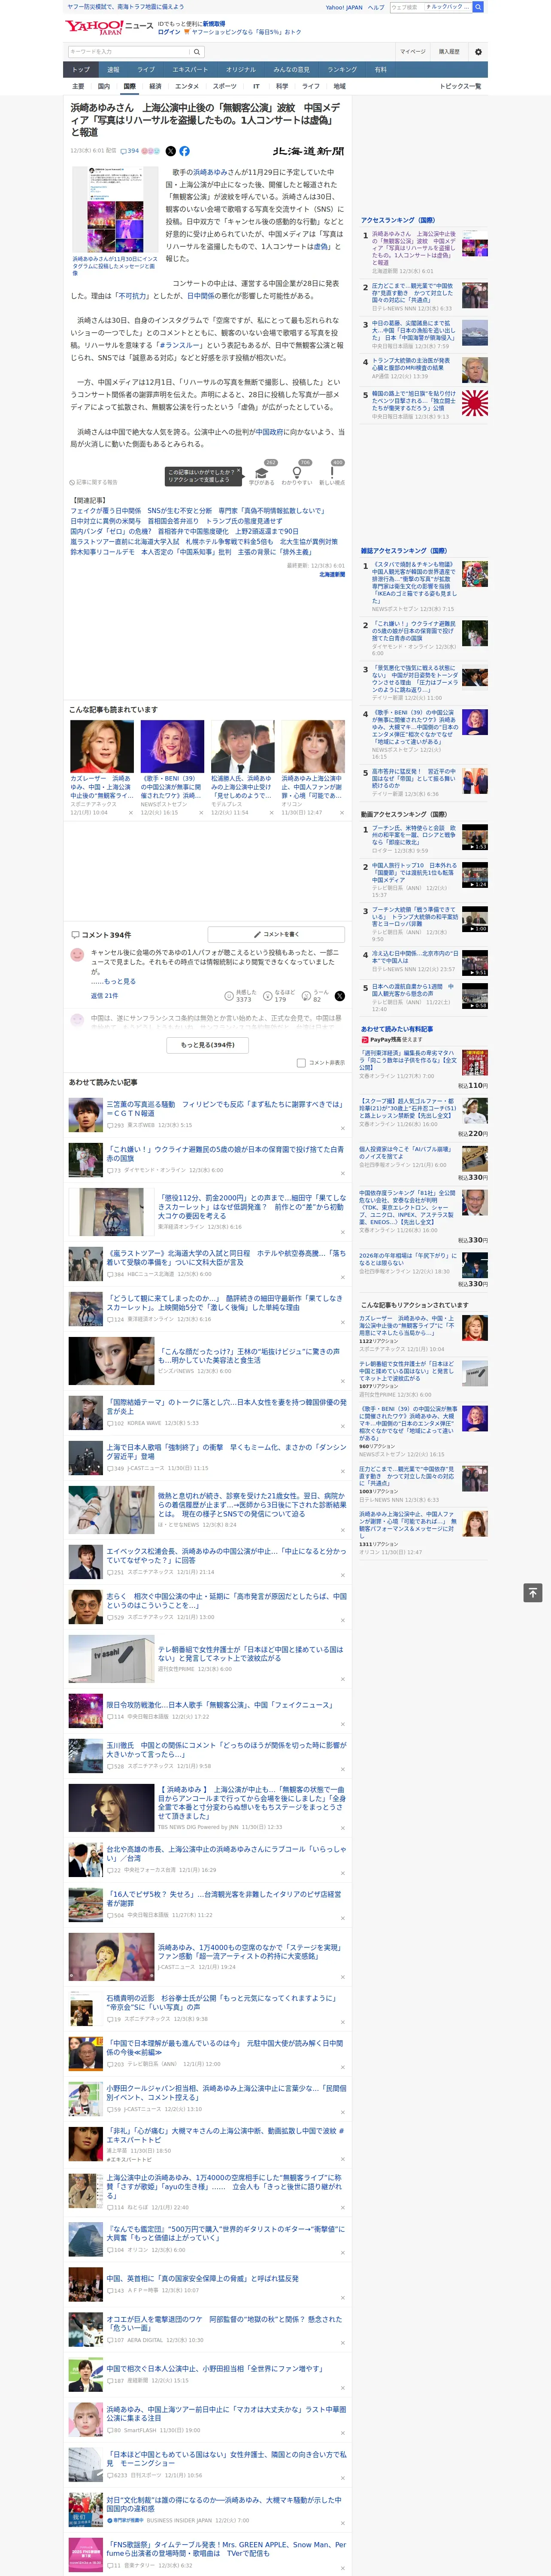
Task: Click the ログイン link
Action: (169, 32)
